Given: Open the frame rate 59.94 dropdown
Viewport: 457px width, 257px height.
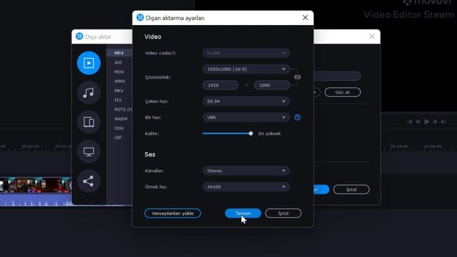Looking at the screenshot, I should [246, 101].
